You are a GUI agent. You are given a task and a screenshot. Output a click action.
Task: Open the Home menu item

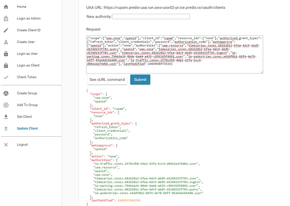tap(21, 7)
